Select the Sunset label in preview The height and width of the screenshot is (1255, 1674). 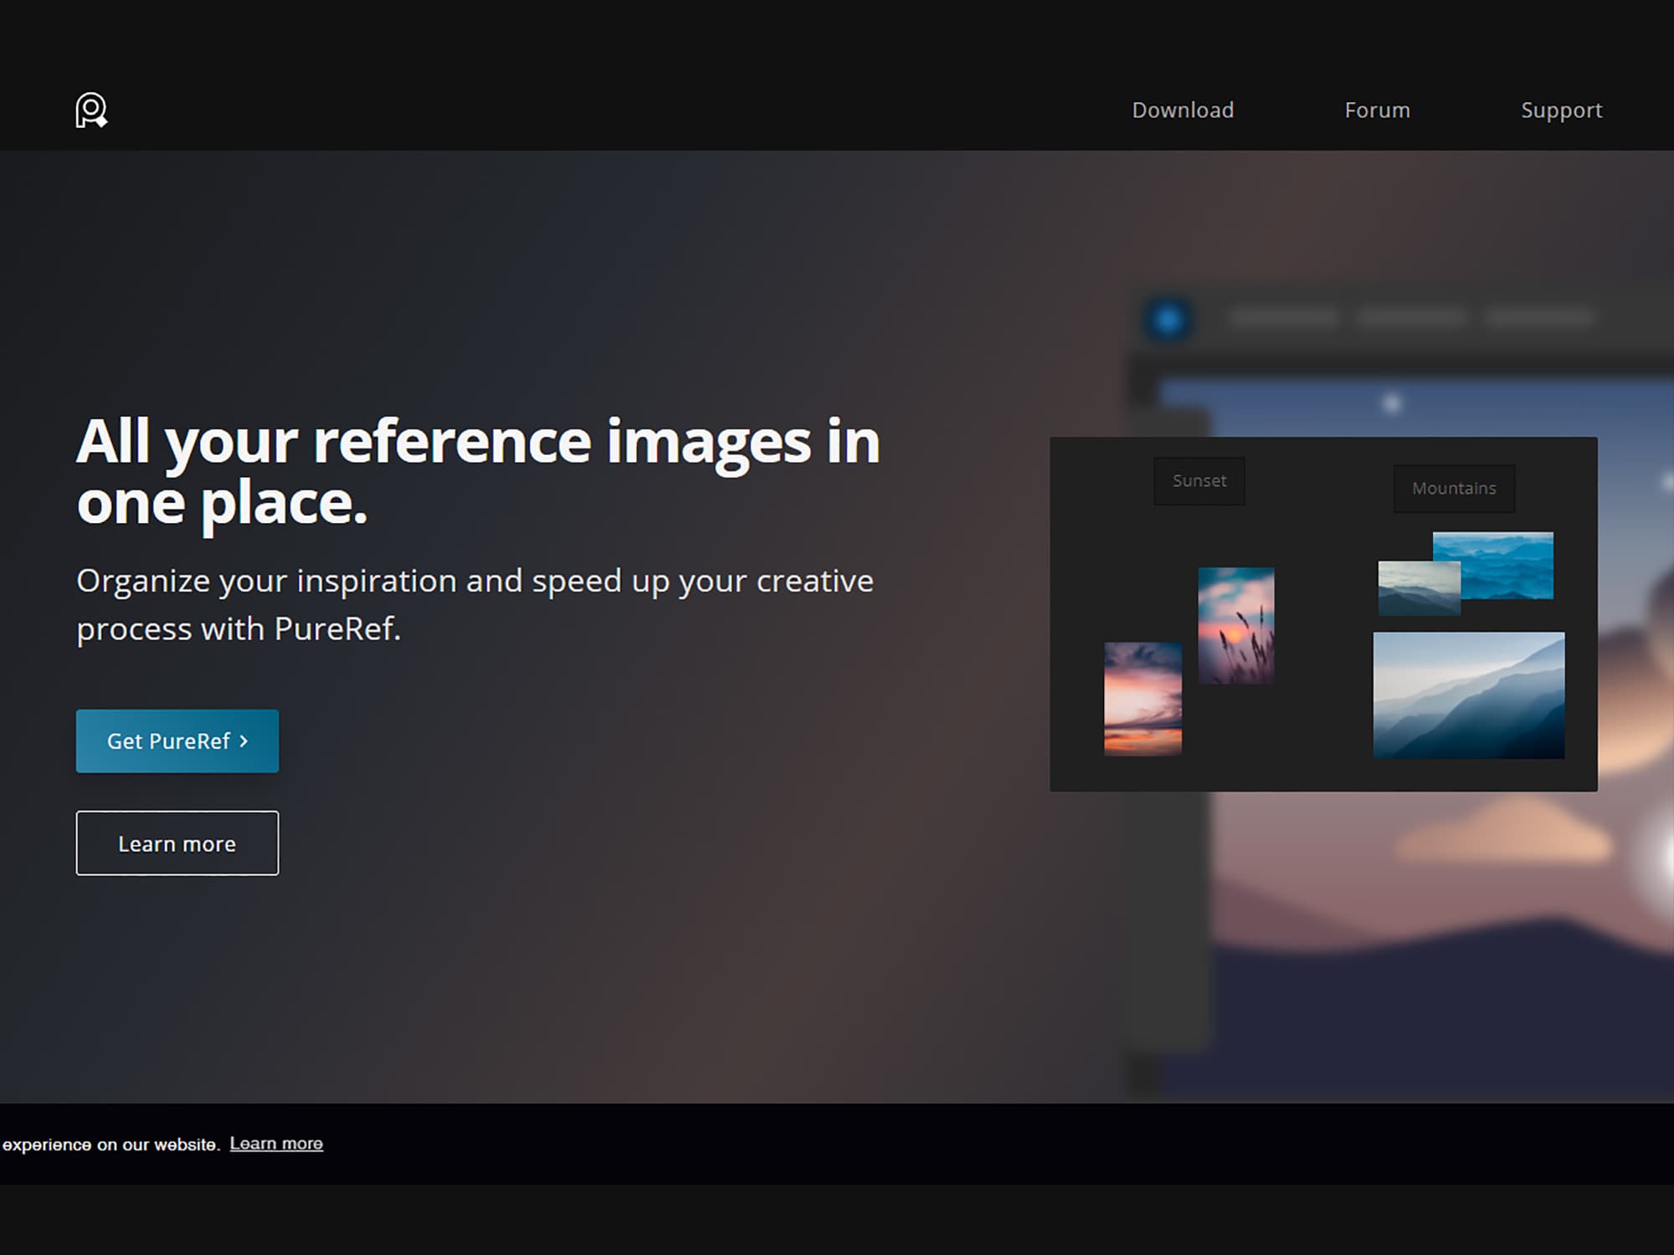1199,480
